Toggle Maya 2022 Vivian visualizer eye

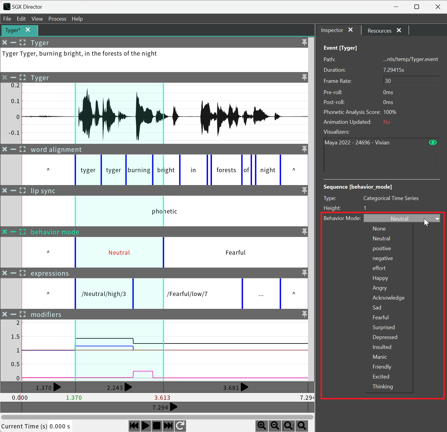433,143
